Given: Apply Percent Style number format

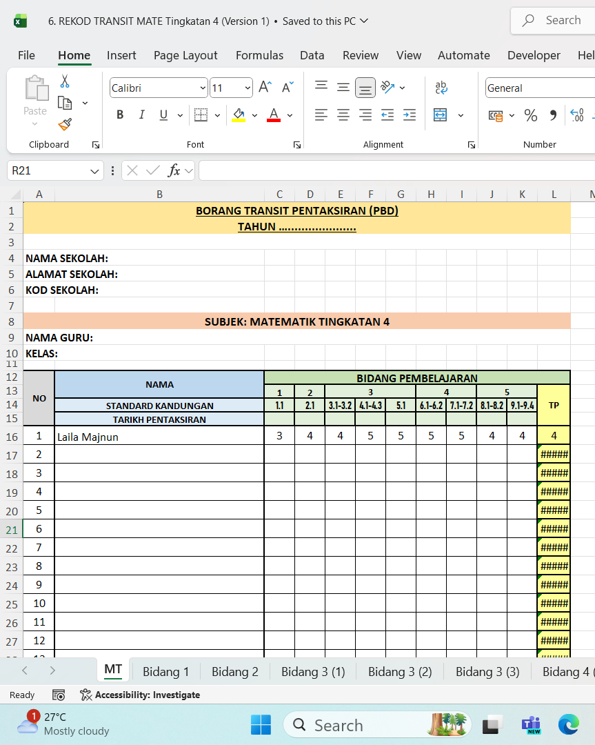Looking at the screenshot, I should click(531, 116).
